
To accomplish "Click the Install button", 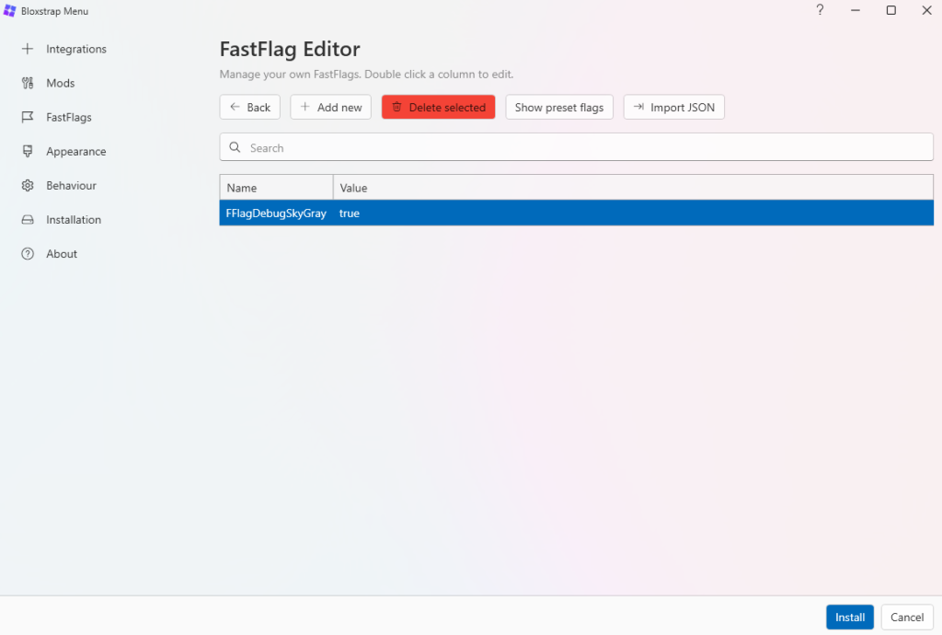I will [x=849, y=617].
